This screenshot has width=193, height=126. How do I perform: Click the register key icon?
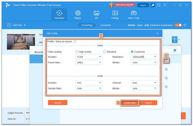[153, 5]
